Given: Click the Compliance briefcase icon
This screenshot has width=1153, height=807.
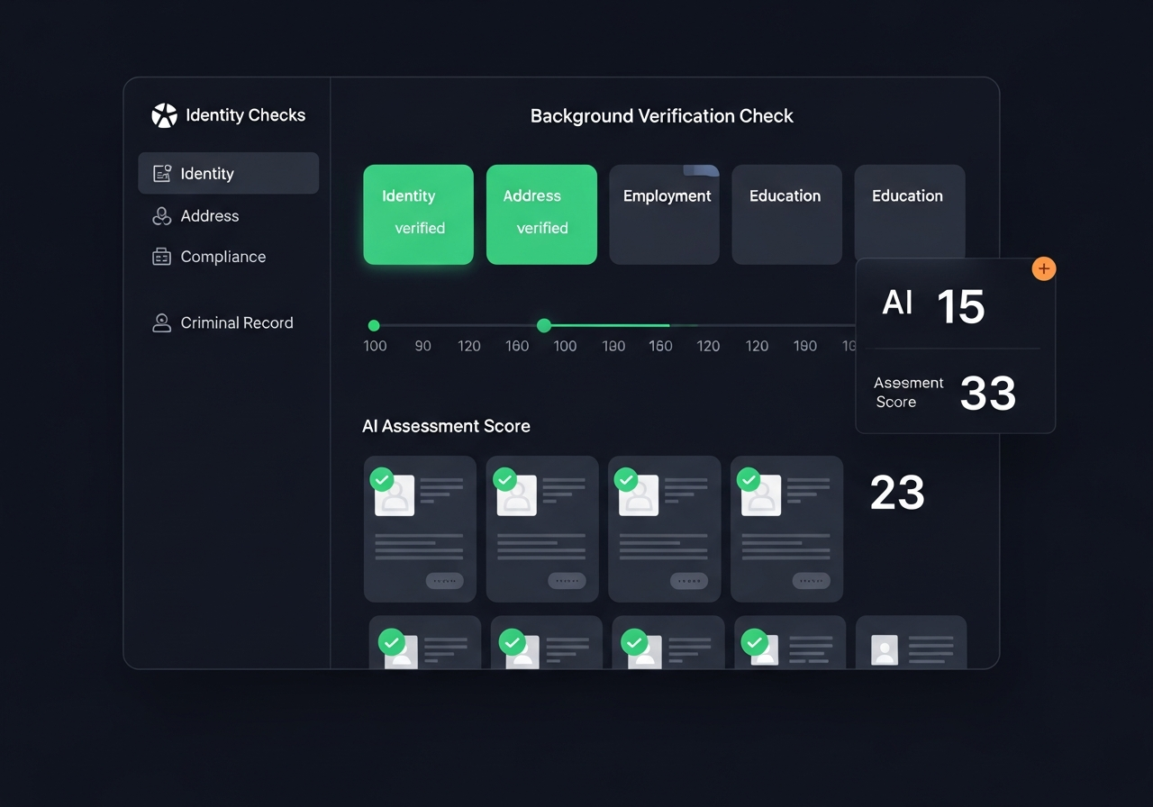Looking at the screenshot, I should pos(162,257).
